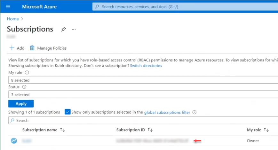Show info icon beside global subscriptions filter
Screen dimensions: 278x150
pyautogui.click(x=195, y=112)
